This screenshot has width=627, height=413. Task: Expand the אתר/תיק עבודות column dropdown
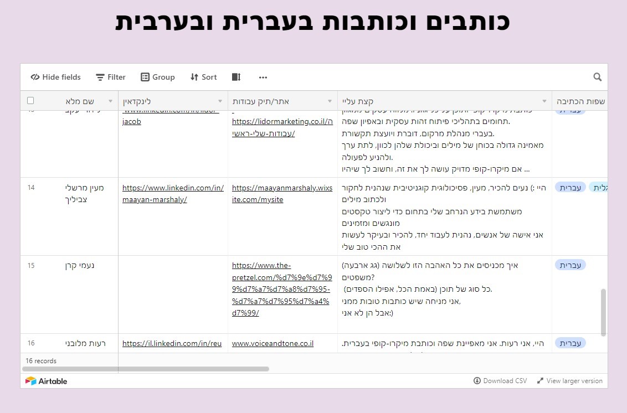coord(330,101)
